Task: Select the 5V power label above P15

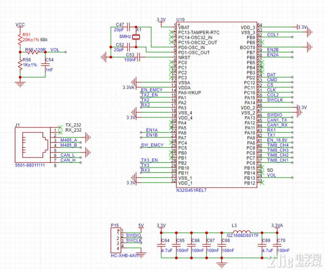Action: tap(141, 225)
